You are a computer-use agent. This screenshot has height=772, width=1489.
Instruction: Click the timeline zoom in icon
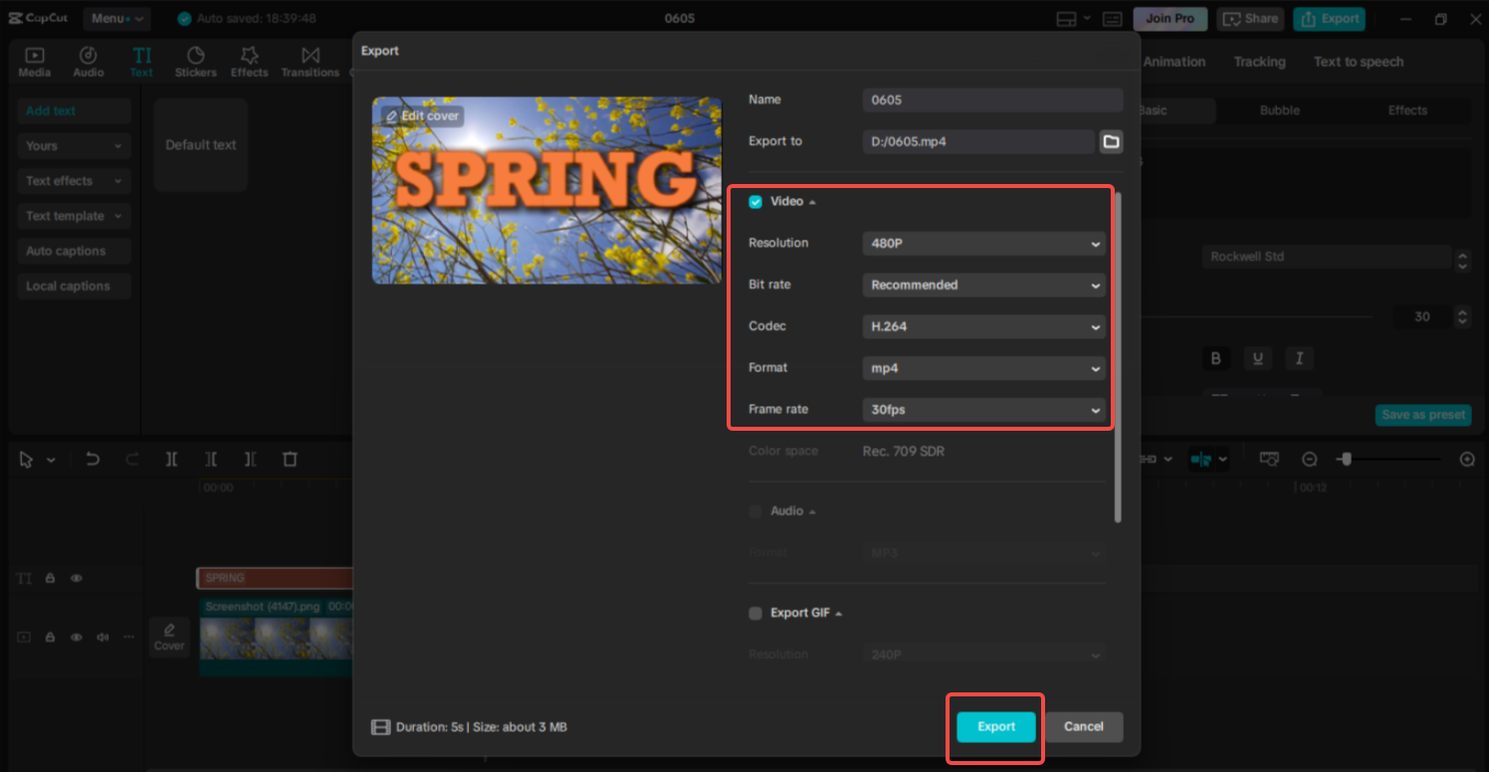(x=1467, y=459)
